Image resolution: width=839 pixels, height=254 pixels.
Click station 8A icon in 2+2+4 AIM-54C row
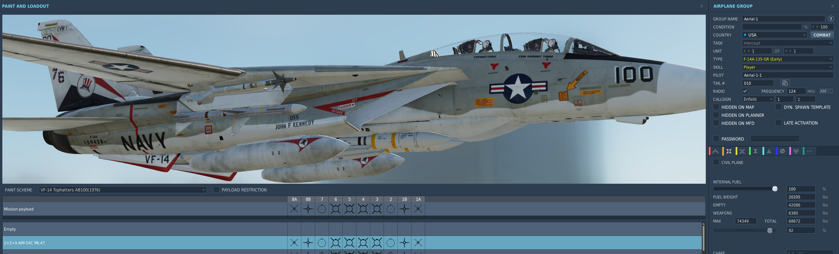coord(294,243)
